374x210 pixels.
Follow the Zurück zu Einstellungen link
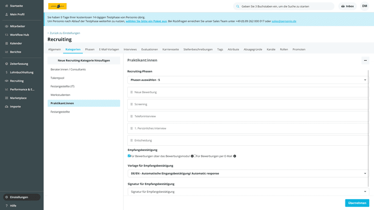(x=64, y=33)
